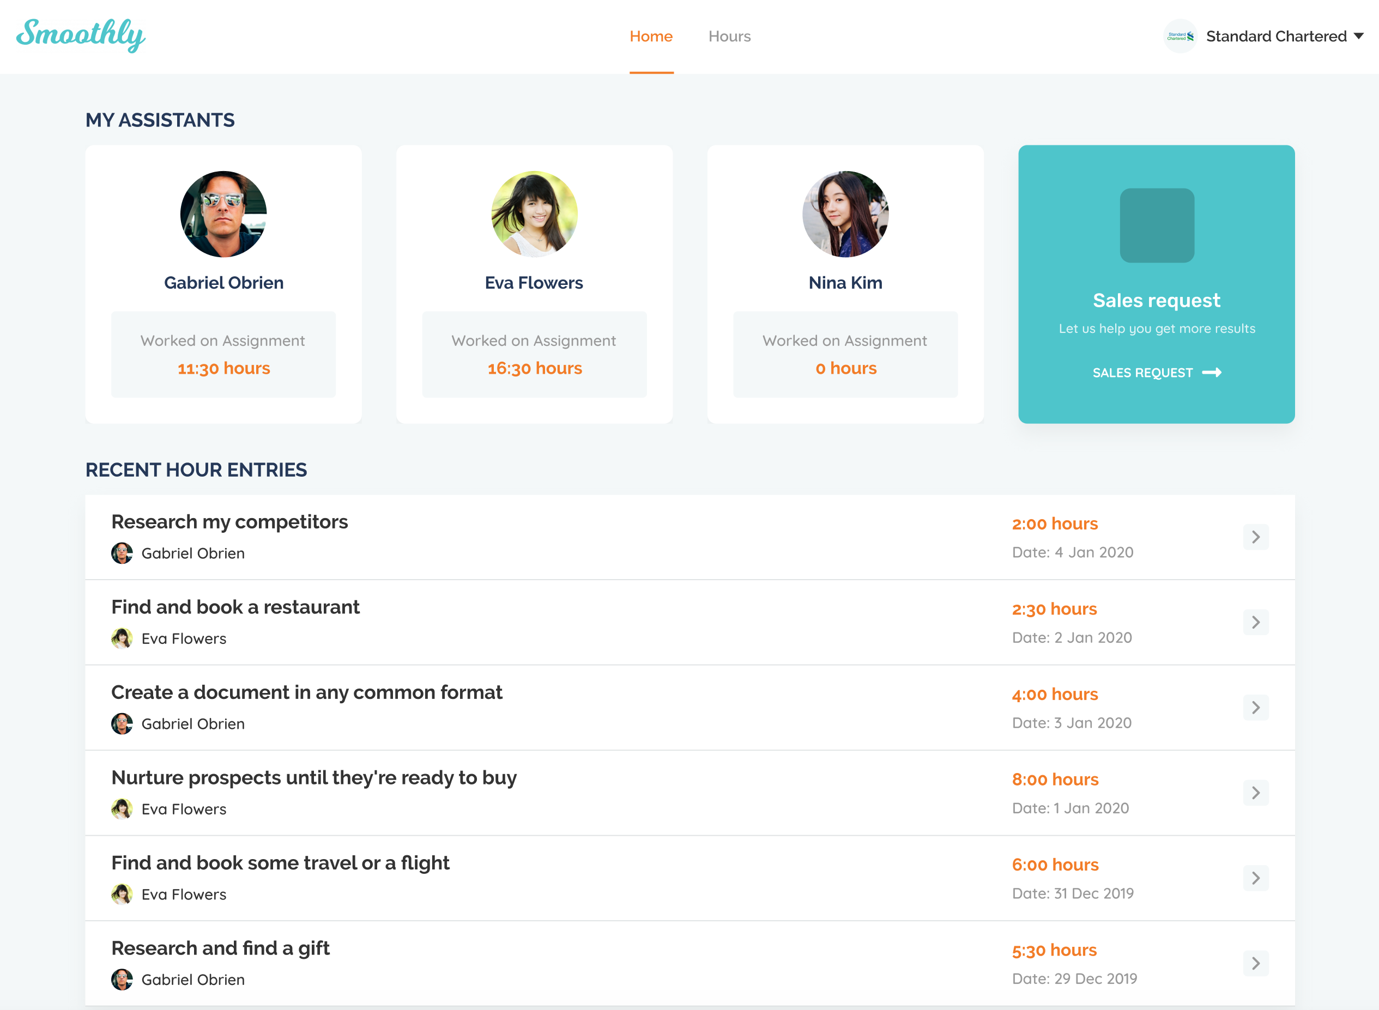Select the Home tab
This screenshot has height=1010, width=1379.
tap(651, 36)
